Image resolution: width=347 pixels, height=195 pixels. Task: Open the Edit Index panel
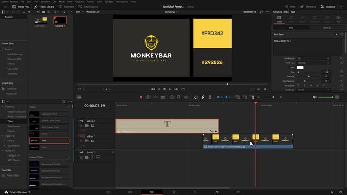click(x=66, y=6)
